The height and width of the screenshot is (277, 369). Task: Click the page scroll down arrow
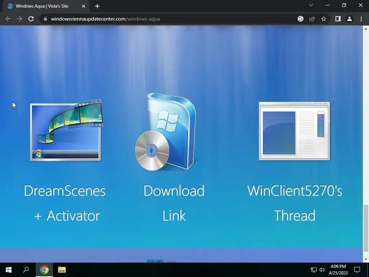pos(366,259)
